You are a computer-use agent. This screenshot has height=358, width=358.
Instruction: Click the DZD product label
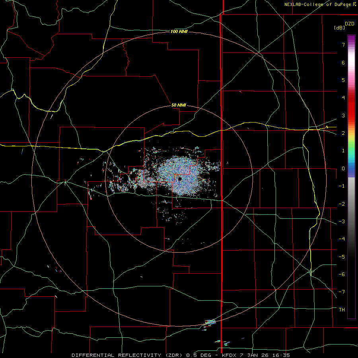[350, 24]
